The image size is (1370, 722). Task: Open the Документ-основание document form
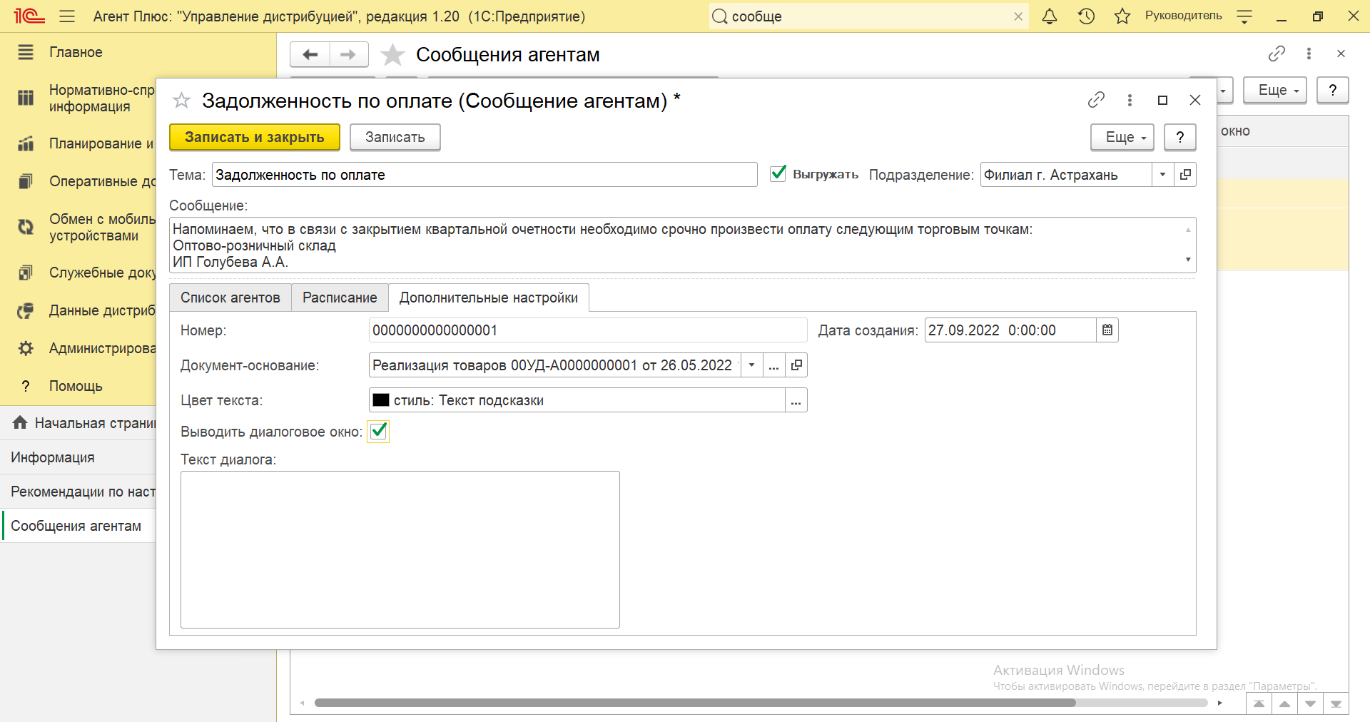796,365
